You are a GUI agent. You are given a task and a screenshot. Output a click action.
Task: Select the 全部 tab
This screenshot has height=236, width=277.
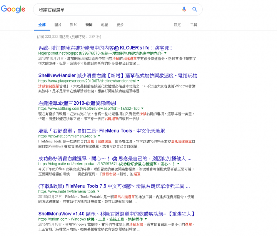(x=42, y=25)
